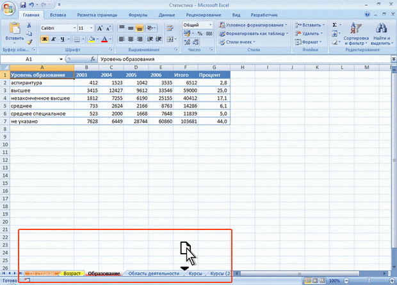The height and width of the screenshot is (285, 397).
Task: Open Стили ячеек dropdown
Action: click(x=237, y=42)
